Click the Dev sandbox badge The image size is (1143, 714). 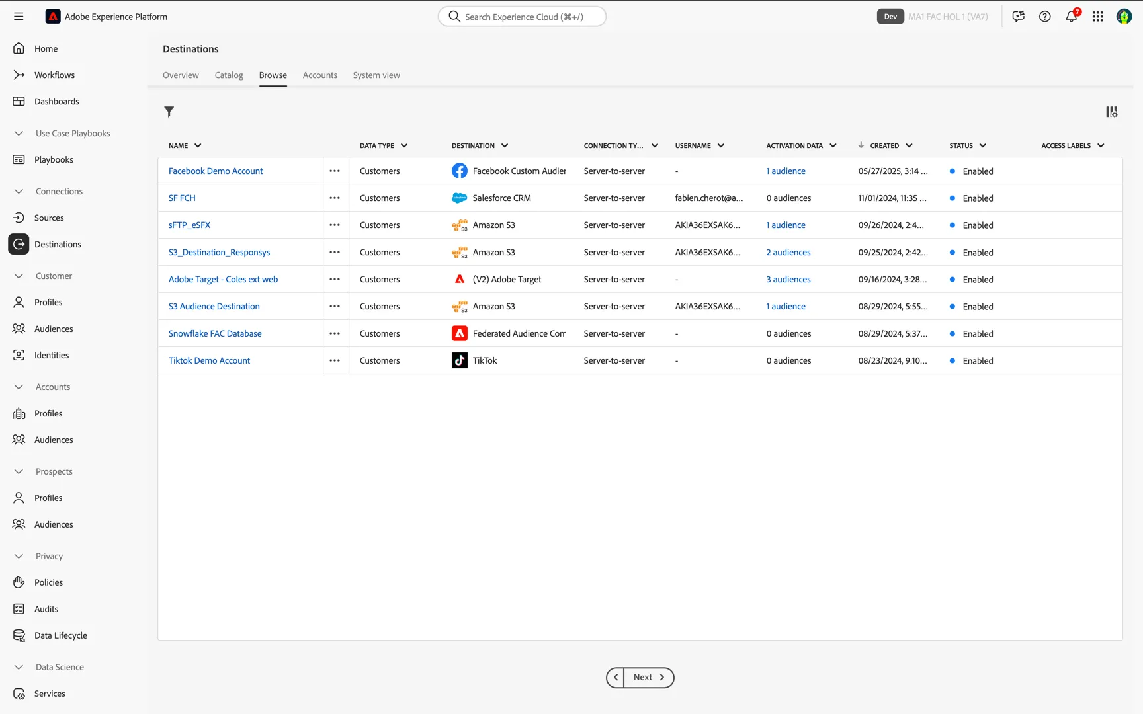tap(890, 17)
